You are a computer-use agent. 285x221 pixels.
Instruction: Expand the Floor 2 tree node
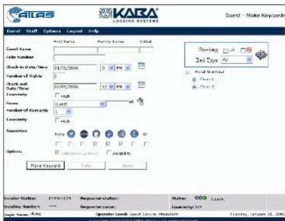194,87
